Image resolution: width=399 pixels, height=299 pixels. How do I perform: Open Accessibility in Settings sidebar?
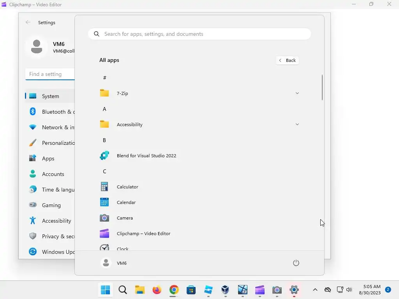pos(50,221)
